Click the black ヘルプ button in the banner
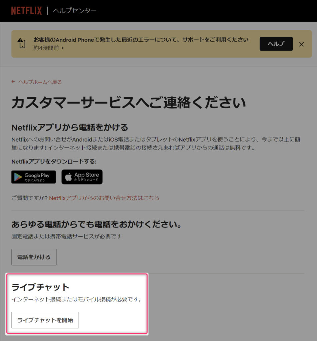The width and height of the screenshot is (317, 341). coord(276,44)
